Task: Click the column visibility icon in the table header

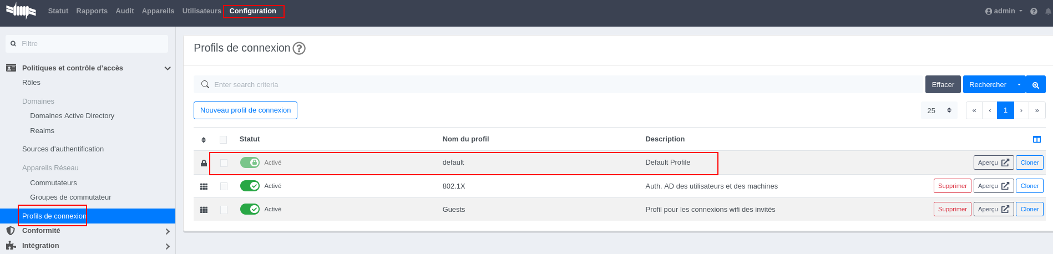Action: coord(1037,139)
